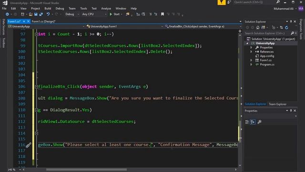
Task: Open the Build menu
Action: (x=48, y=9)
